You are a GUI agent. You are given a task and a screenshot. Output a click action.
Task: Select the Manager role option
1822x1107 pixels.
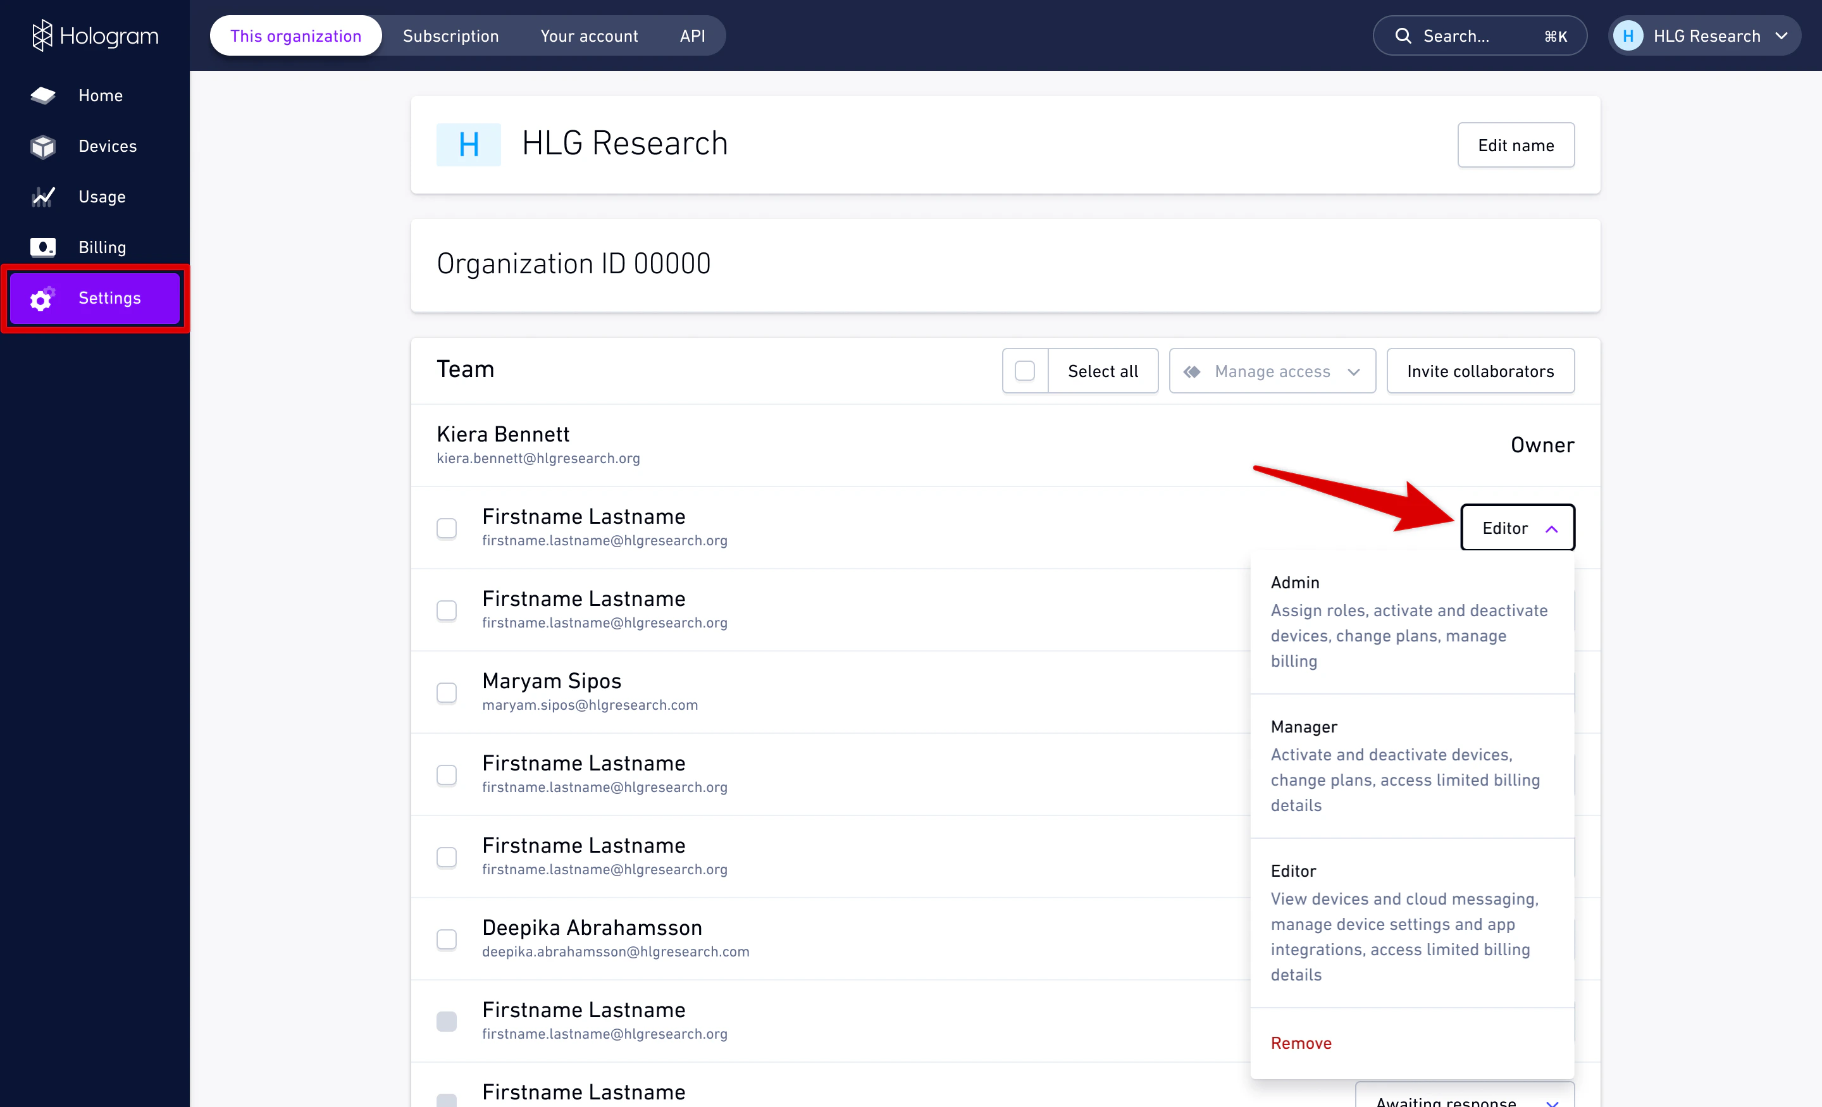(1411, 765)
